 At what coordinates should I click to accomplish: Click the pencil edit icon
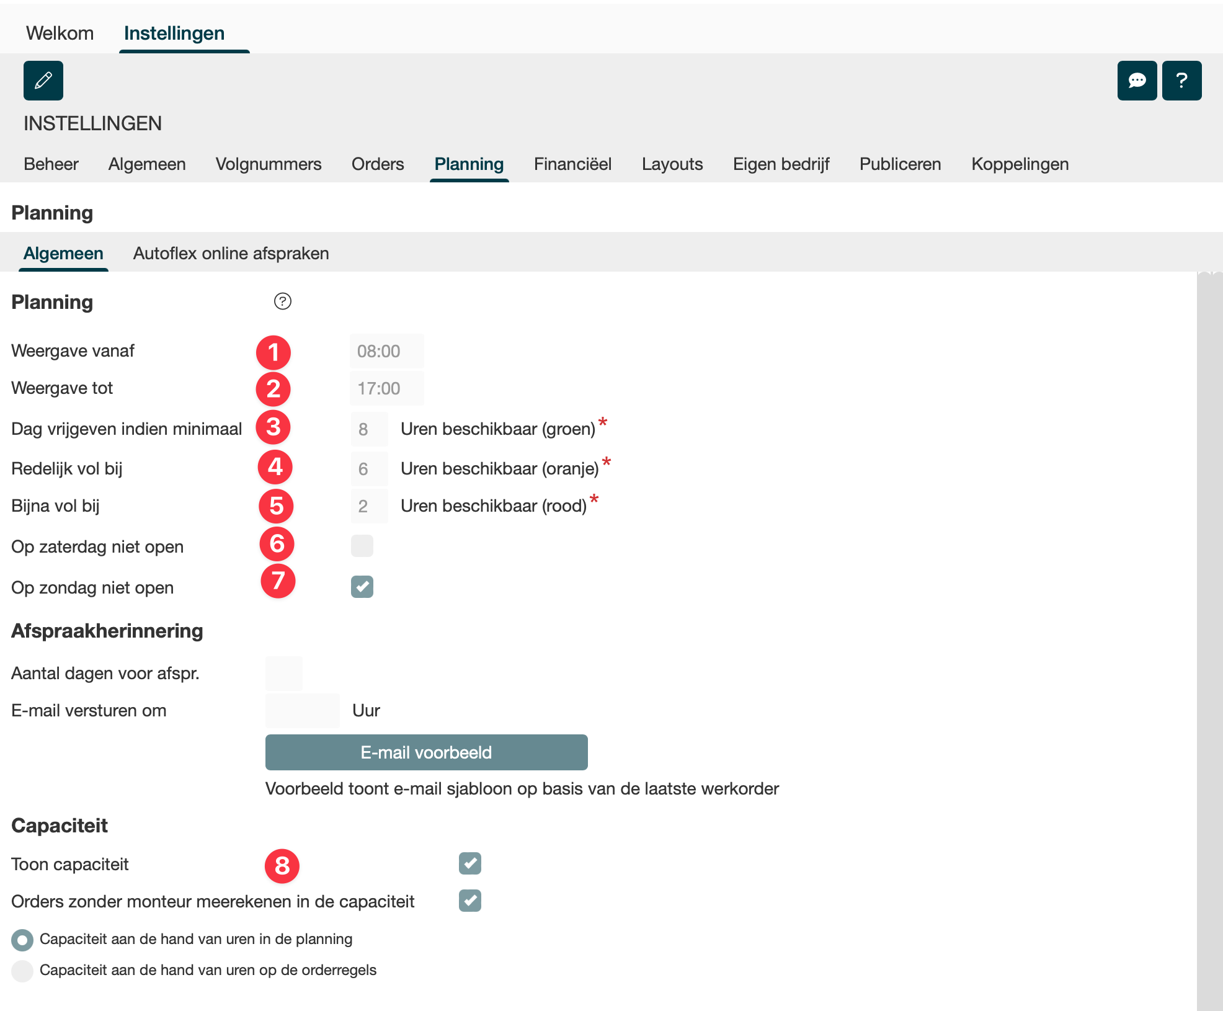click(43, 81)
